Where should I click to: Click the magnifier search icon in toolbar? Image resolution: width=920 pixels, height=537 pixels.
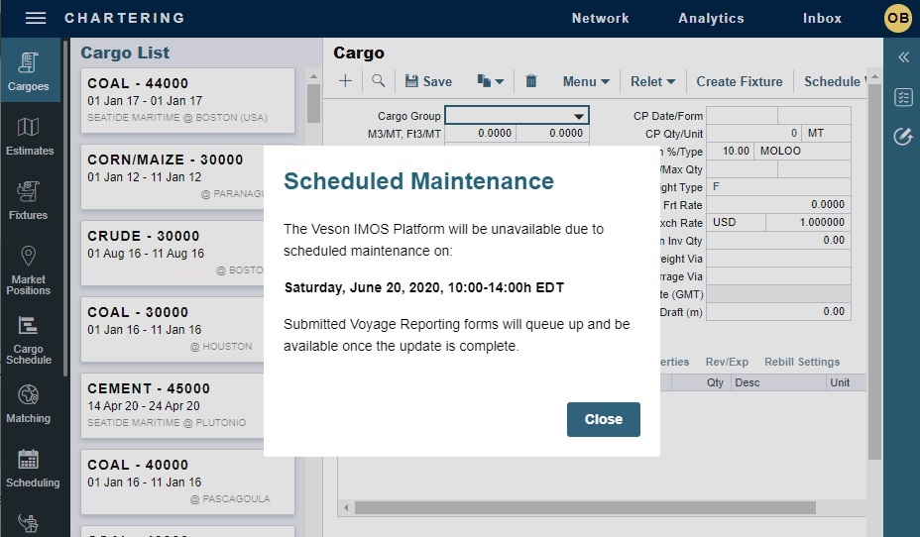pyautogui.click(x=378, y=81)
